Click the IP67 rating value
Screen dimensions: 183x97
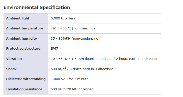point(54,48)
